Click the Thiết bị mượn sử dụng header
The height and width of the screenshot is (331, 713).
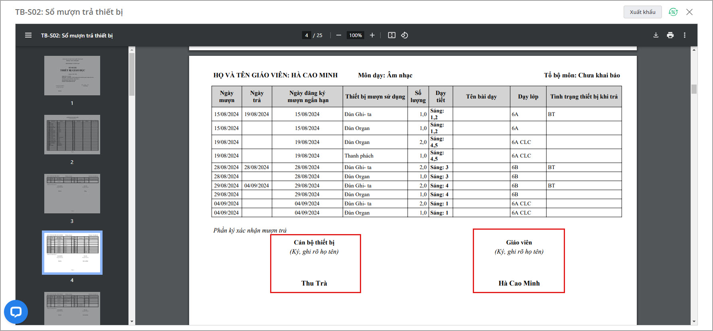375,97
